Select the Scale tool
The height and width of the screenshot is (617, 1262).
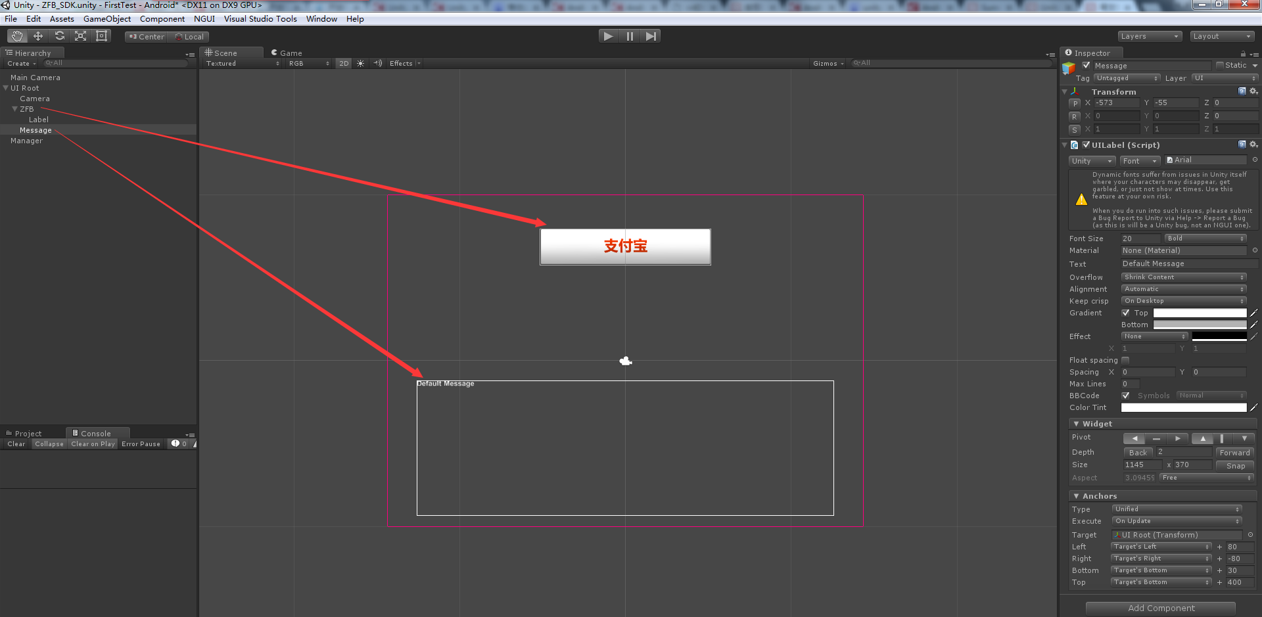(x=80, y=36)
